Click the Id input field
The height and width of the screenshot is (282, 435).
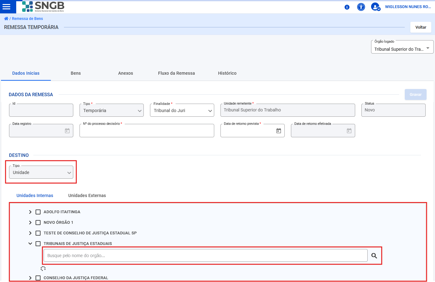[41, 110]
